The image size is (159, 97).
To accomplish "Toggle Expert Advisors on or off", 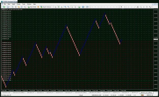I will tap(46, 7).
